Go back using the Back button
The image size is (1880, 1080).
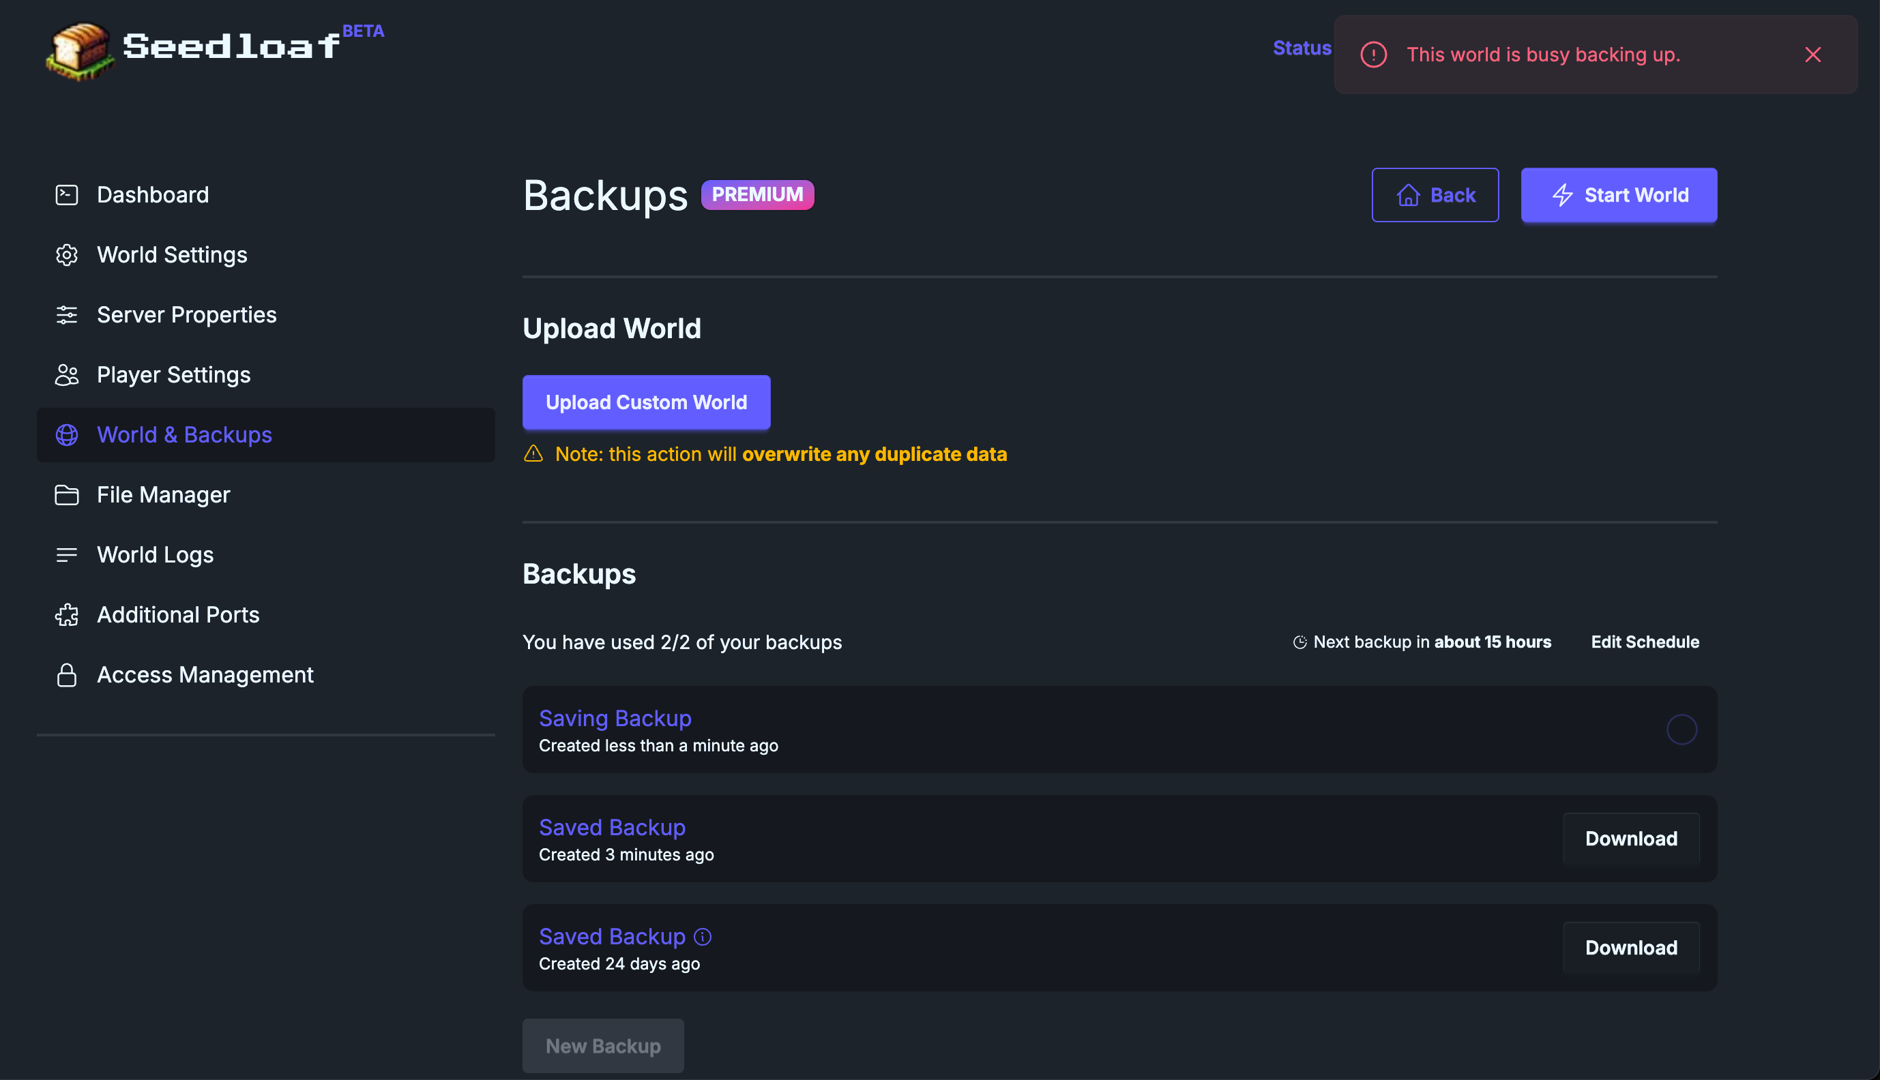[x=1435, y=195]
